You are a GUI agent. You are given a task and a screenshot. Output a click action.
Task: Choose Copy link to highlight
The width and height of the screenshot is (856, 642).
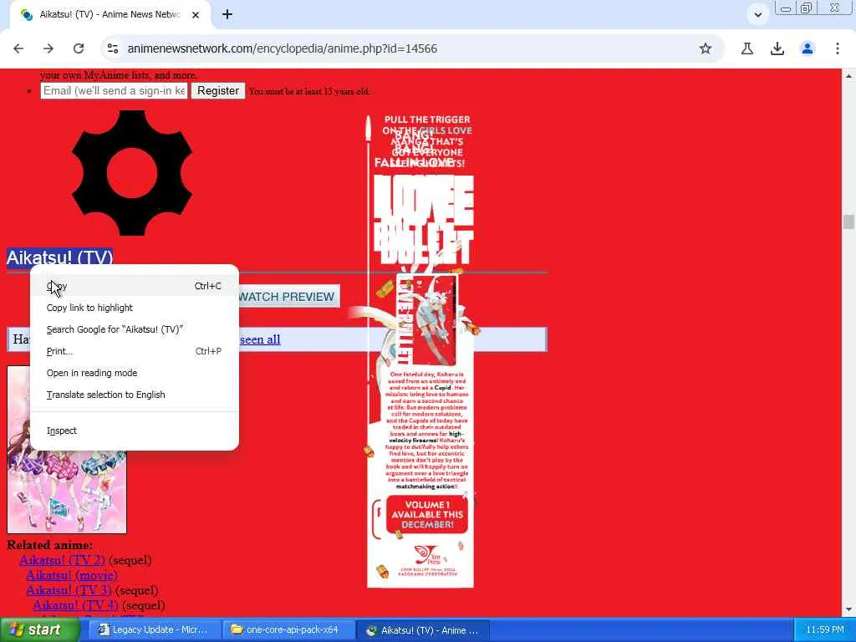pos(134,308)
